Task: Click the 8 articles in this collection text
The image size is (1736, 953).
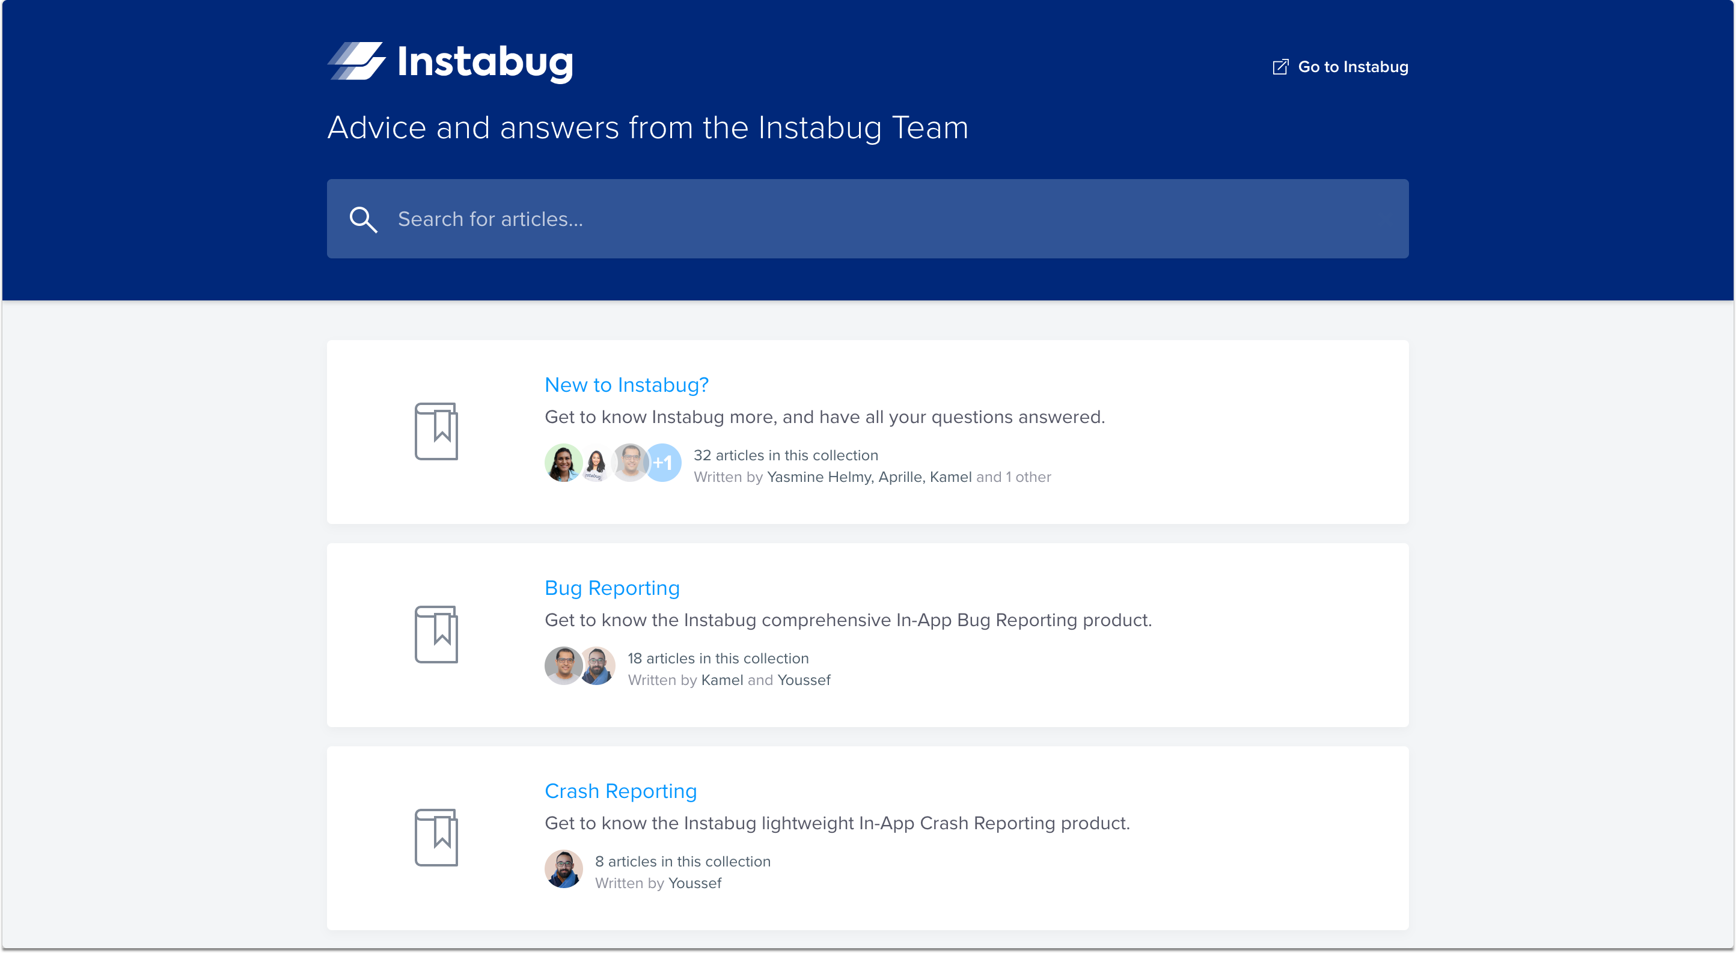Action: click(682, 862)
